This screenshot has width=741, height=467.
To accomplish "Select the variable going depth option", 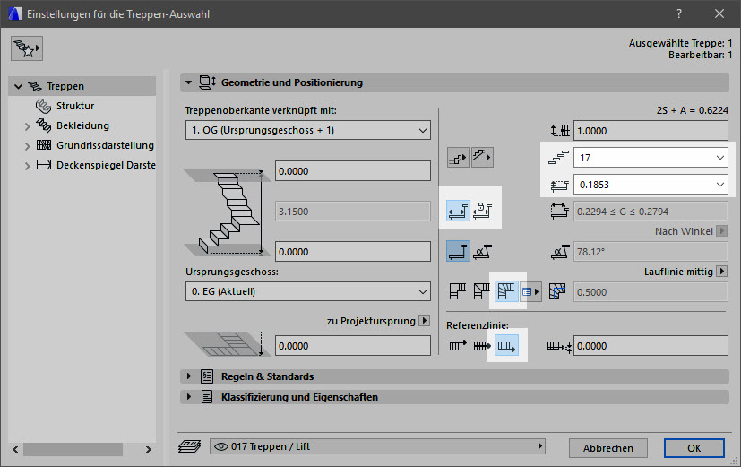I will click(458, 211).
